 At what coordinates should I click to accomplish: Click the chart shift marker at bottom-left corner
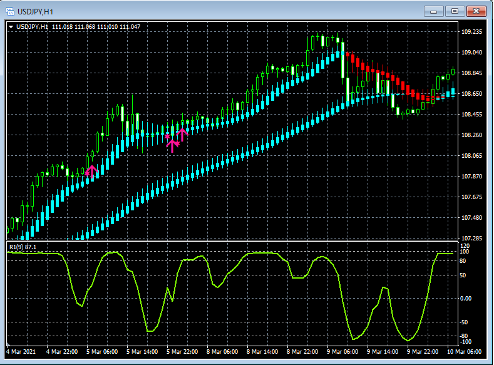click(9, 344)
